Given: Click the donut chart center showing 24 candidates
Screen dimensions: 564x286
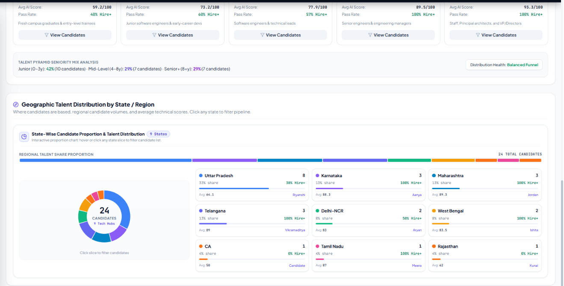Looking at the screenshot, I should pos(104,216).
